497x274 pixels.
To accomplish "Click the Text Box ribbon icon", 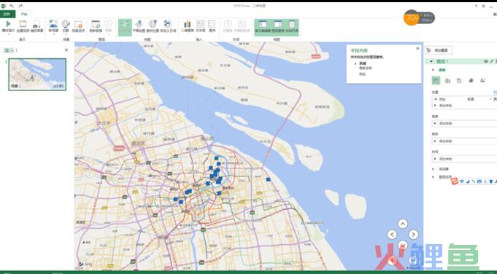I will tap(200, 24).
